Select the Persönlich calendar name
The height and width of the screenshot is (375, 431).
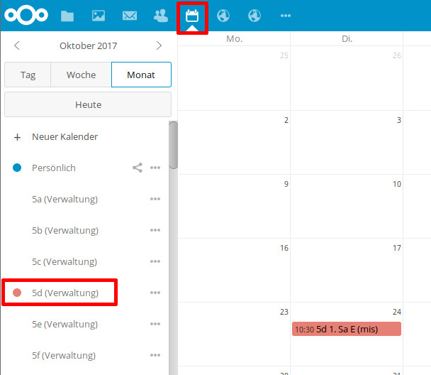[54, 168]
